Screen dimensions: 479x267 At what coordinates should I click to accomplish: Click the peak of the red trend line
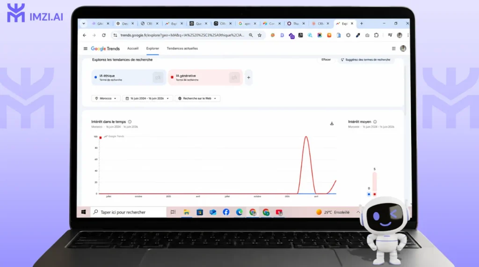pyautogui.click(x=306, y=137)
